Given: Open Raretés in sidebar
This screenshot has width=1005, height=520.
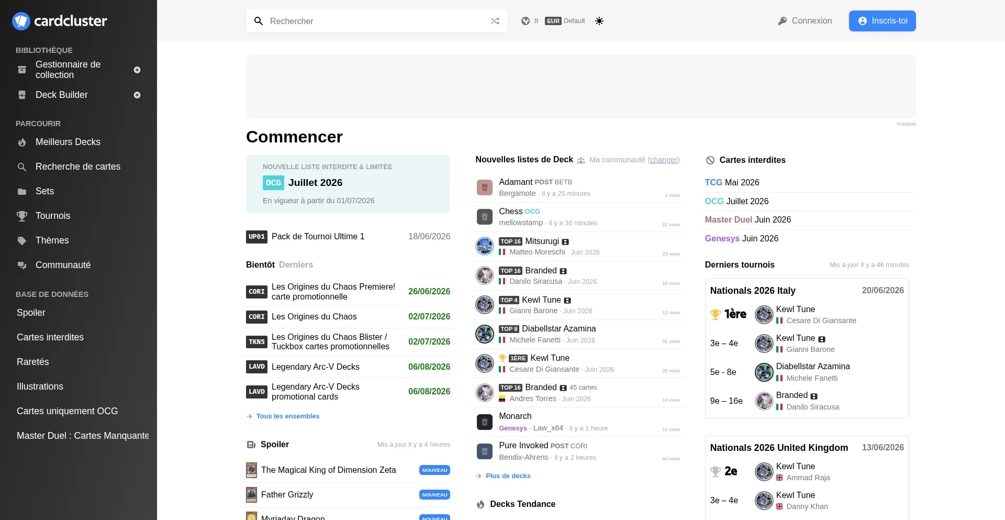Looking at the screenshot, I should [x=32, y=362].
